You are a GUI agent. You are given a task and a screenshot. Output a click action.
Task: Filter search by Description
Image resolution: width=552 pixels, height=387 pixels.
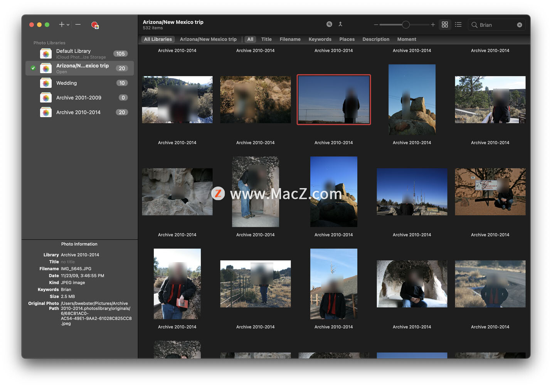(x=376, y=39)
